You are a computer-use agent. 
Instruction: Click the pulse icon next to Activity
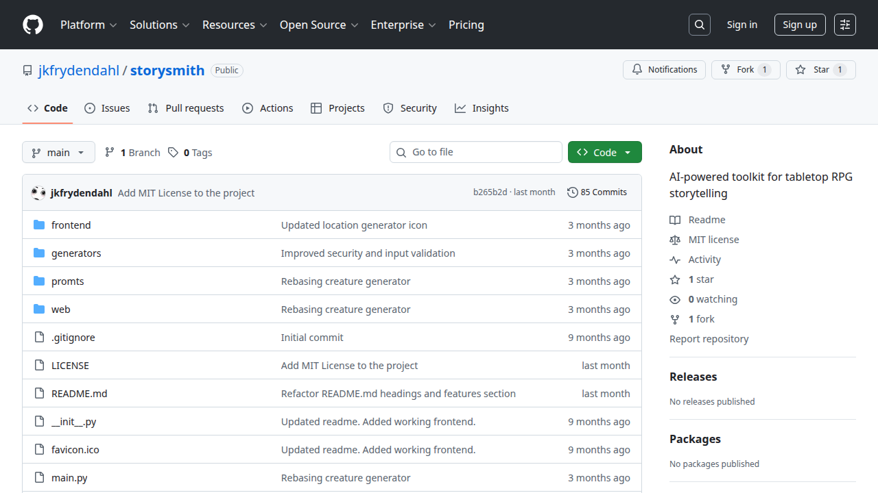tap(675, 260)
